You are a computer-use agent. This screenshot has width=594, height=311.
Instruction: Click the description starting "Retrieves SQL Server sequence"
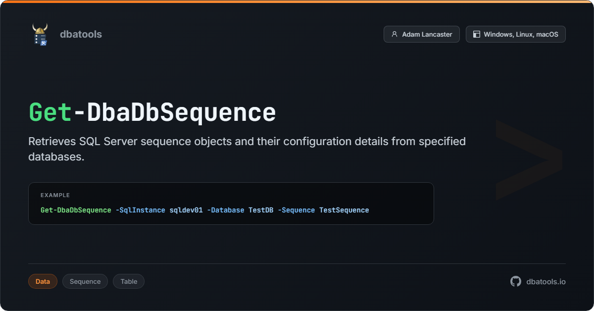(x=247, y=149)
